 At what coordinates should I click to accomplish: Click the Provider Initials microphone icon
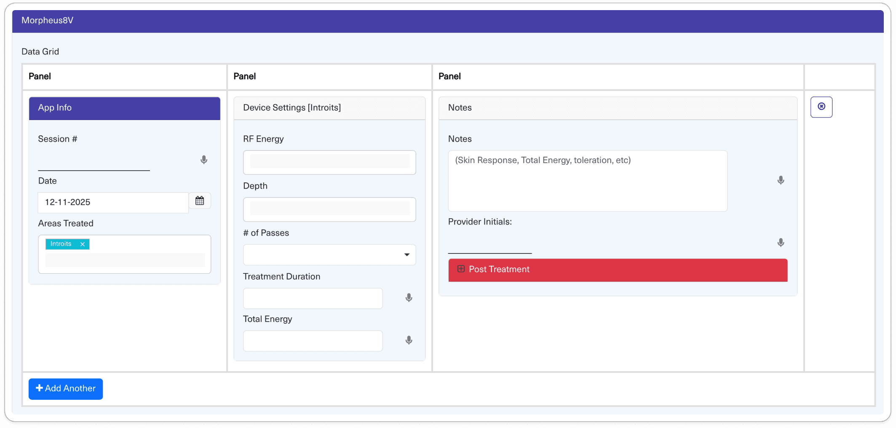pyautogui.click(x=781, y=243)
